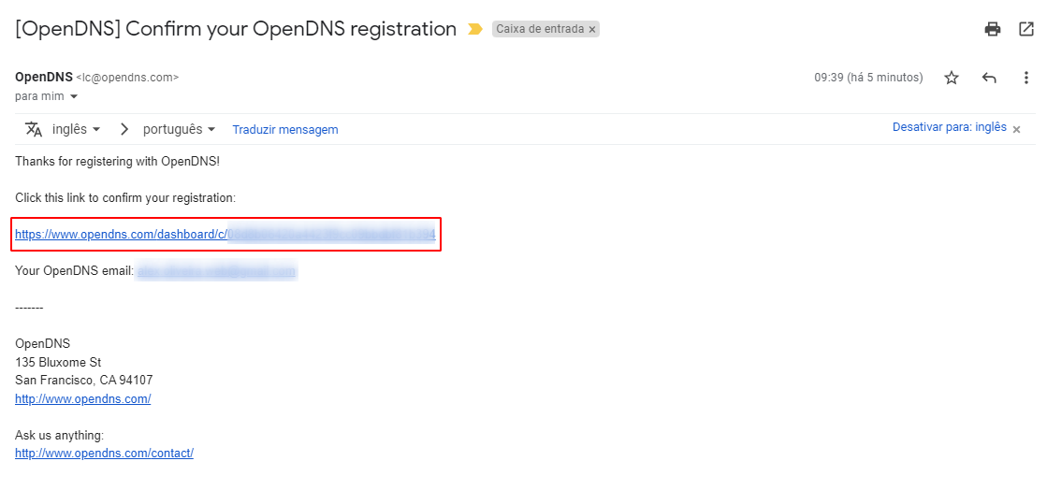Print this email with the printer icon
This screenshot has width=1047, height=490.
[993, 29]
